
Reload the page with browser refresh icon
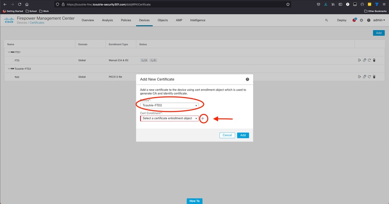[19, 4]
